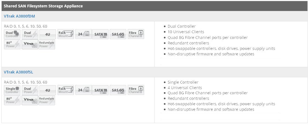
Task: Select the VTrak FS icon under A3800fSL
Action: (30, 100)
